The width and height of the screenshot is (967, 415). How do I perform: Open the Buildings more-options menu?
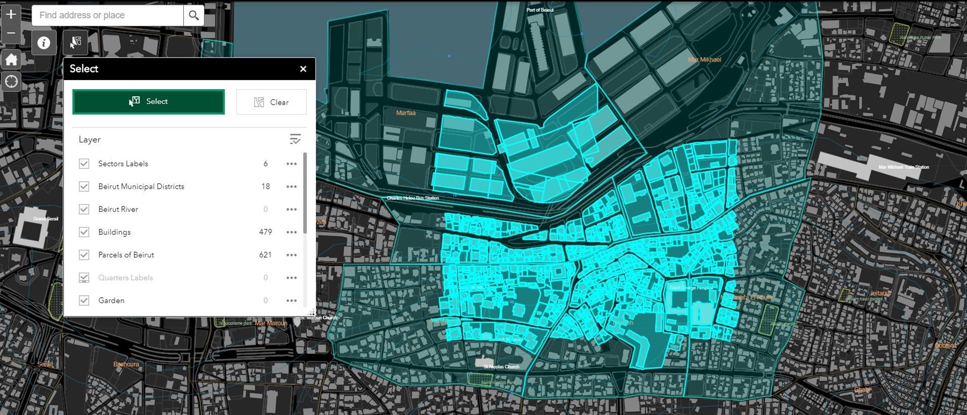point(292,232)
